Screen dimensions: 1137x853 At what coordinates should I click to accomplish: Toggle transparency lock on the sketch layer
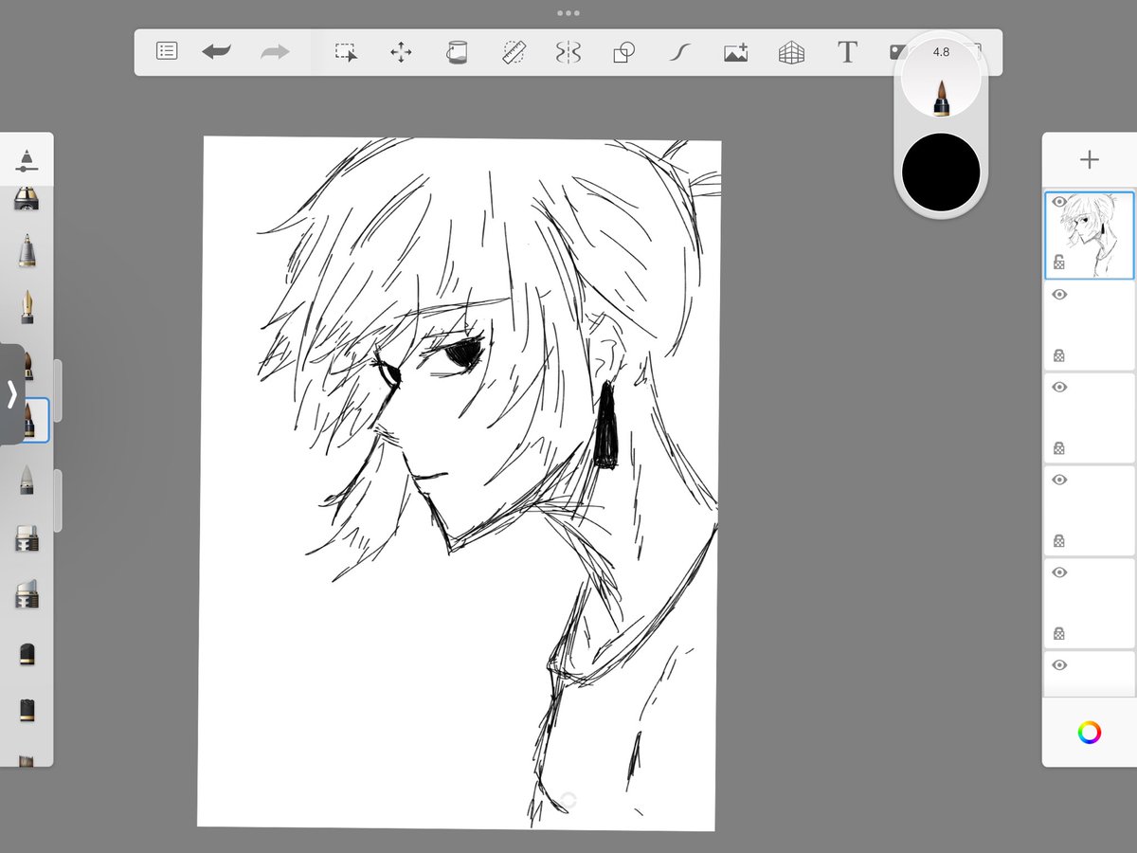[1059, 262]
